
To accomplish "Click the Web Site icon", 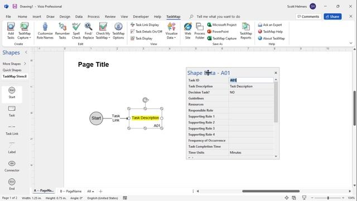I will pyautogui.click(x=188, y=31).
